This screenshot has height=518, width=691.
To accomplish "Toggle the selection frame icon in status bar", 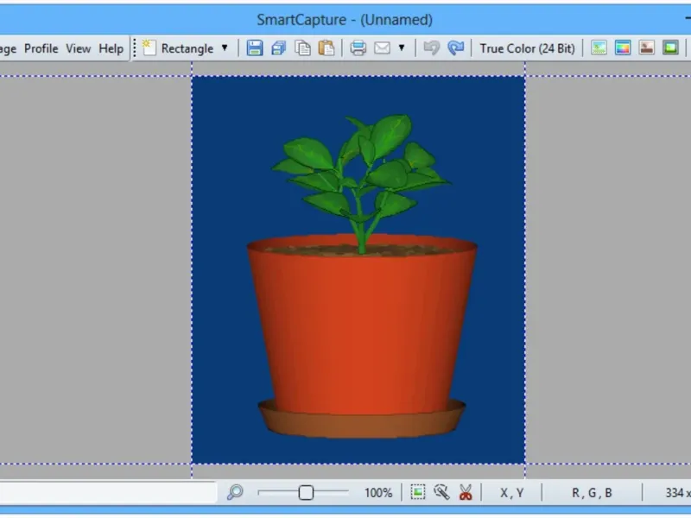I will point(418,492).
